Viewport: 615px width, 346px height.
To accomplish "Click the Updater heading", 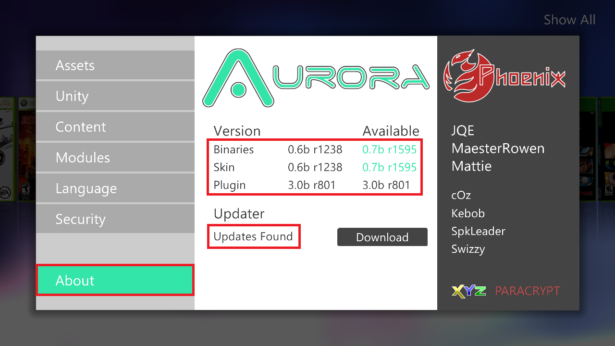I will click(x=239, y=214).
